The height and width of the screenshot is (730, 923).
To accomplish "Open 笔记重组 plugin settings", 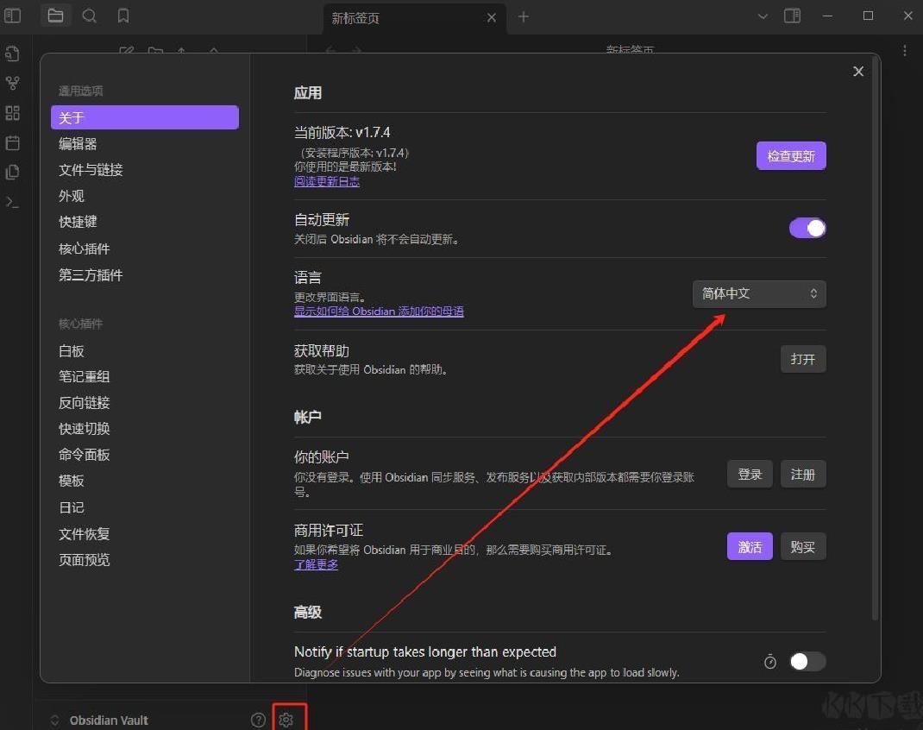I will (145, 376).
